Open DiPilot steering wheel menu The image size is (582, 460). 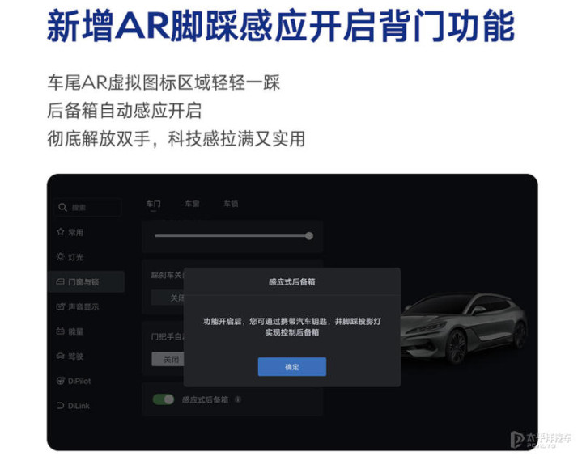tap(74, 381)
